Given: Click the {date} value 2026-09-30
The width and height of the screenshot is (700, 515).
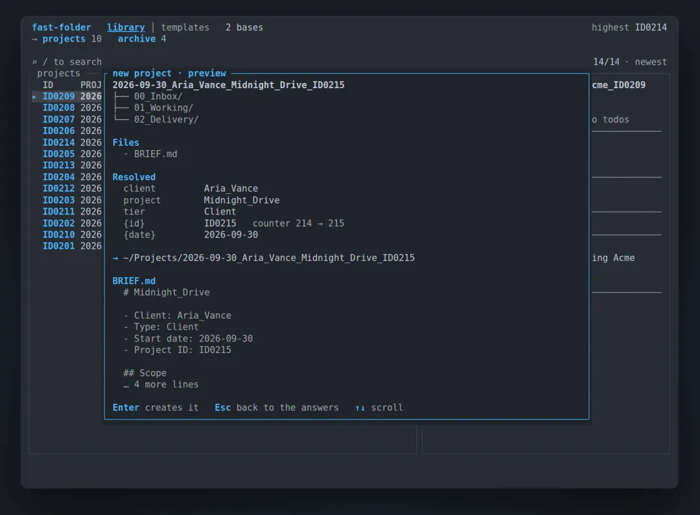Looking at the screenshot, I should pos(231,235).
